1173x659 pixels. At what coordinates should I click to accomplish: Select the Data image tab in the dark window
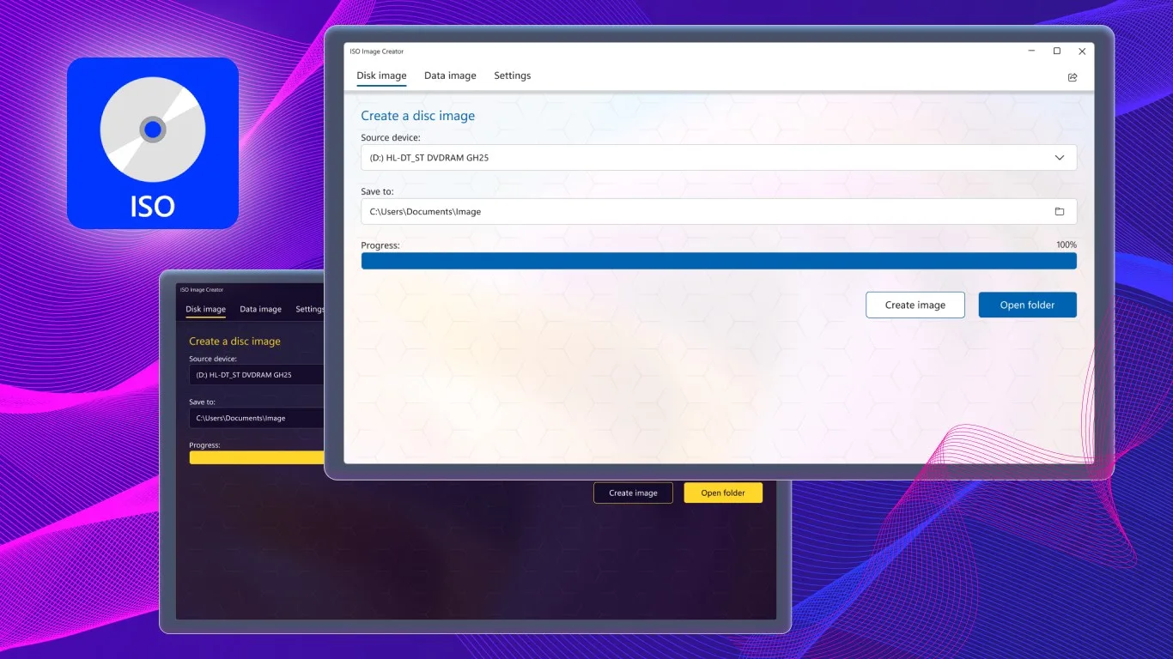tap(260, 309)
